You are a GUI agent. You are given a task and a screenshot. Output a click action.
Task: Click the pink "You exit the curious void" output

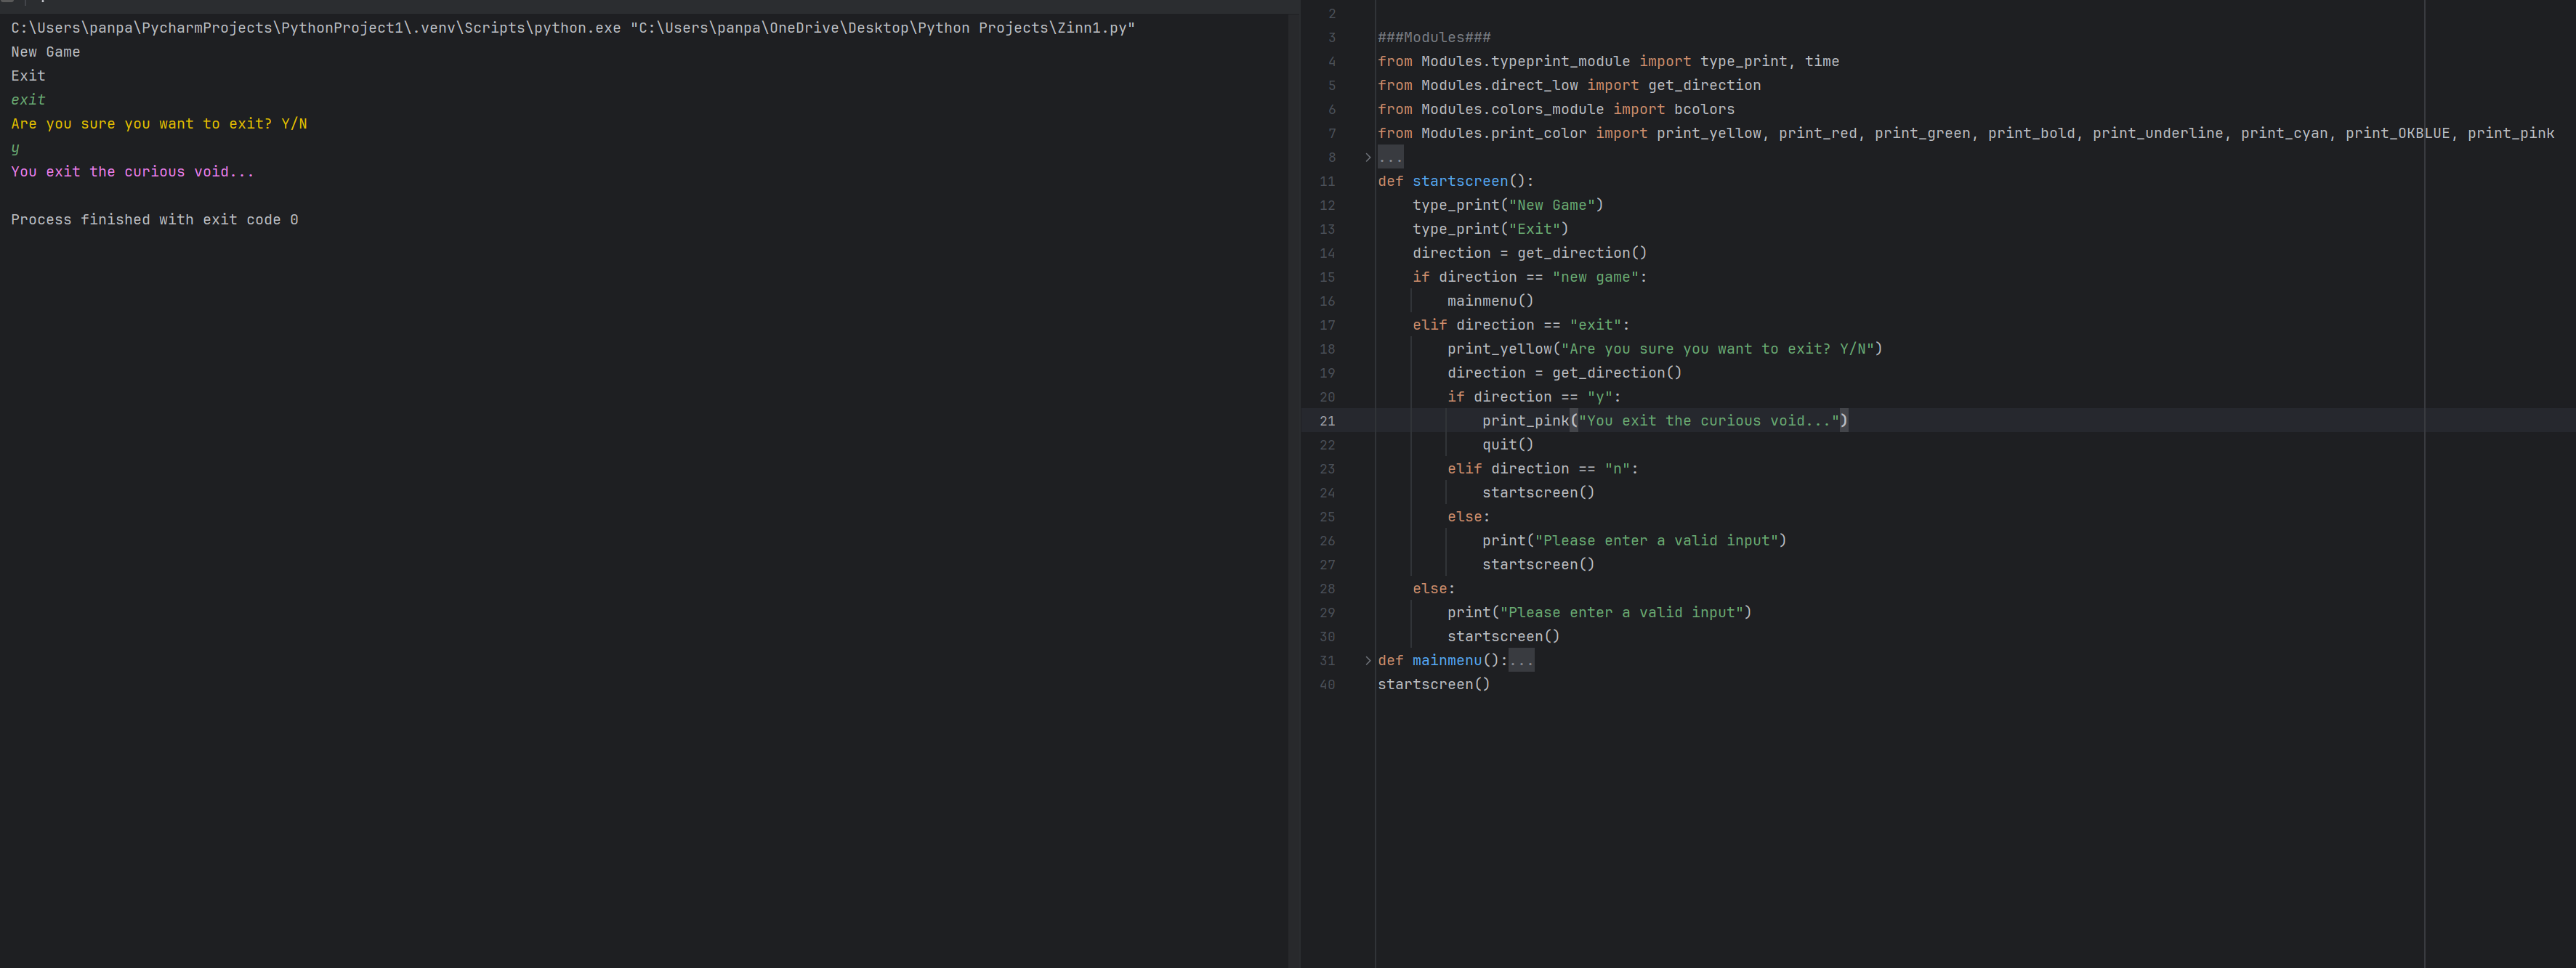pyautogui.click(x=132, y=172)
